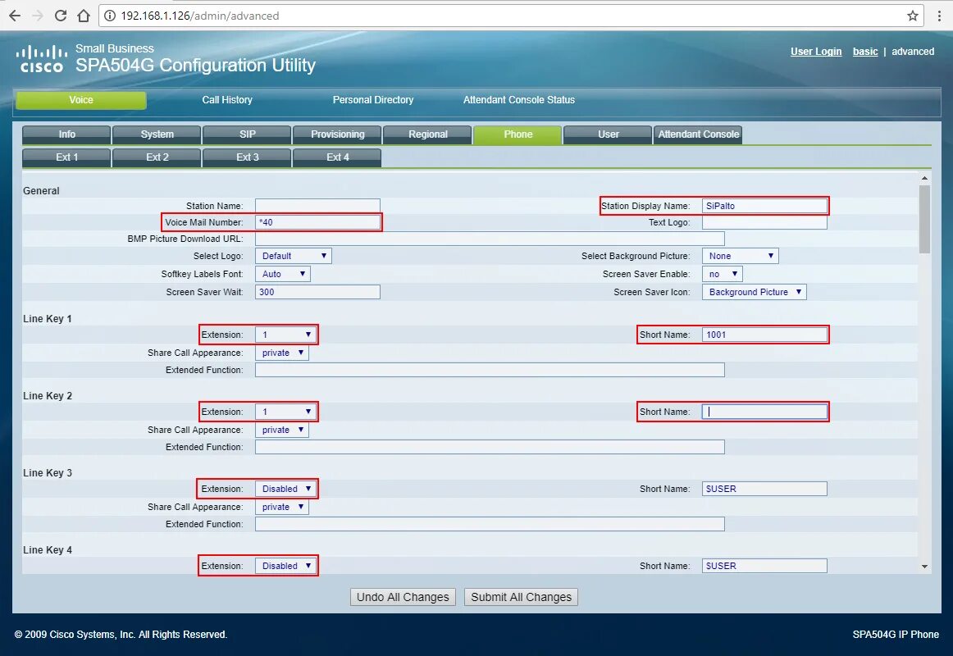Click the browser forward arrow
The height and width of the screenshot is (656, 953).
click(x=38, y=16)
